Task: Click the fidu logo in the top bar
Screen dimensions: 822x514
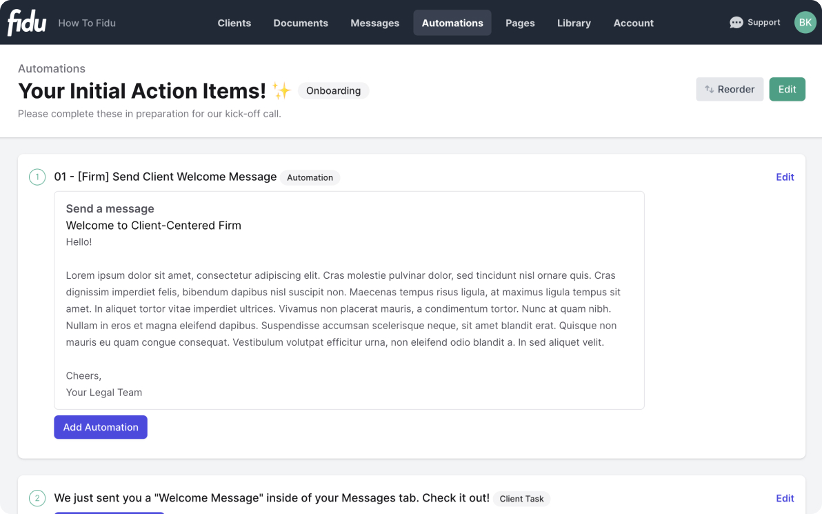Action: pyautogui.click(x=26, y=22)
